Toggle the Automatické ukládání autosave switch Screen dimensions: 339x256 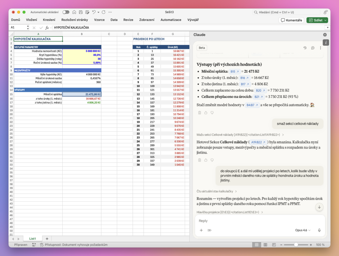pos(66,12)
